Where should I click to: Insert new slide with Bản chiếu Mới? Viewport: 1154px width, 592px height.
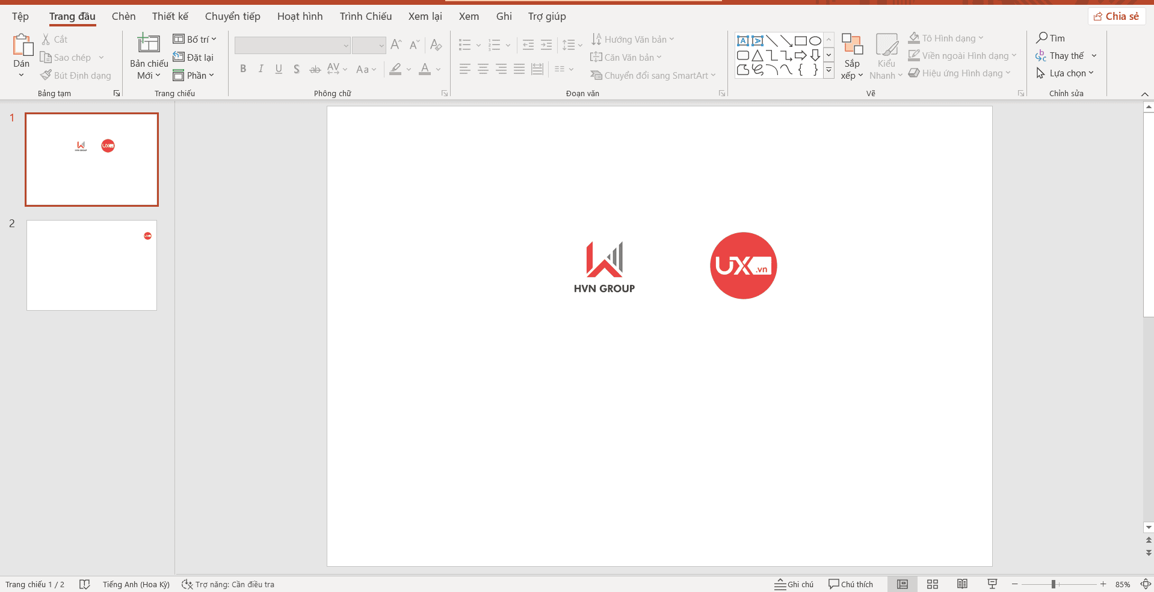click(x=147, y=54)
